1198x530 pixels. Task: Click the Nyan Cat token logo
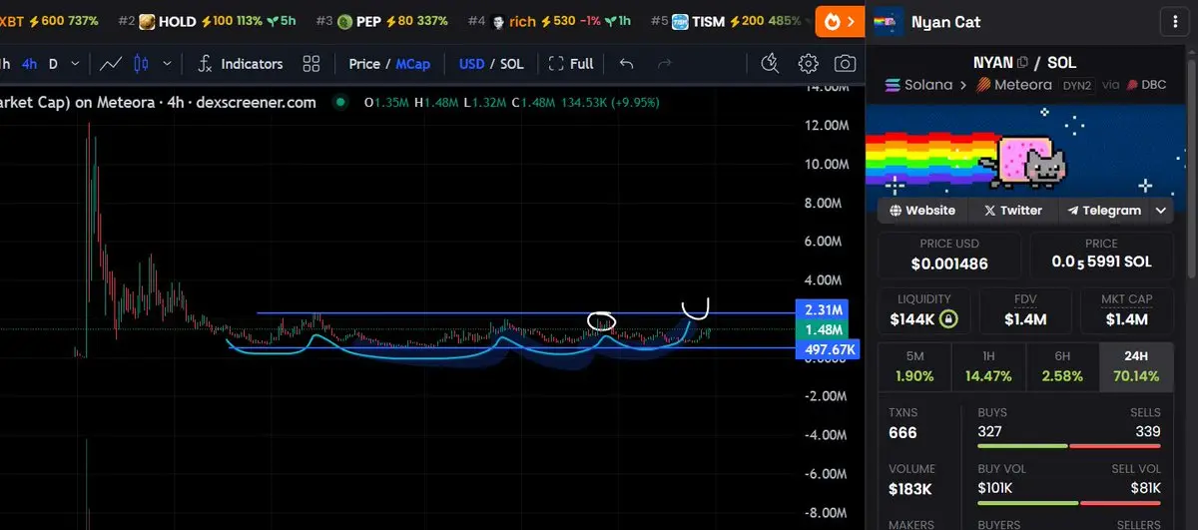[888, 22]
